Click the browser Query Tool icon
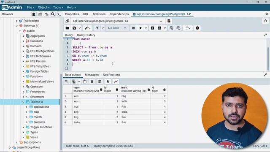 tap(34, 14)
